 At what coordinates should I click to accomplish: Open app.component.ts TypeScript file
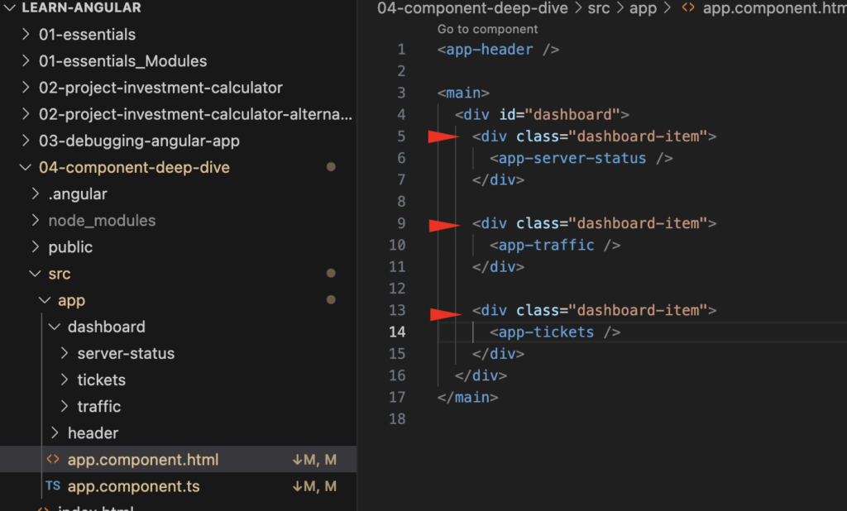(133, 486)
